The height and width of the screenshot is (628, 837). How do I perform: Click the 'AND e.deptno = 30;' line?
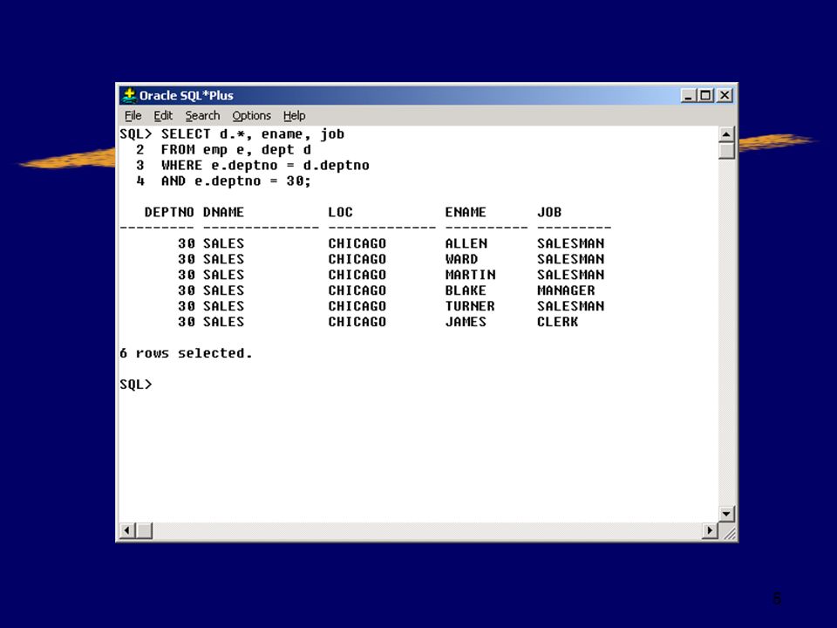coord(236,181)
